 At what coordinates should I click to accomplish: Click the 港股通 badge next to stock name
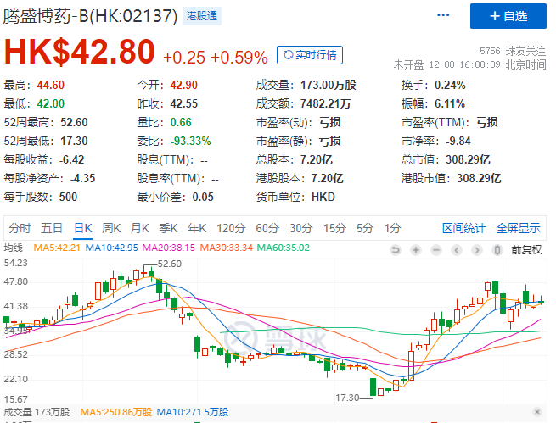click(202, 16)
